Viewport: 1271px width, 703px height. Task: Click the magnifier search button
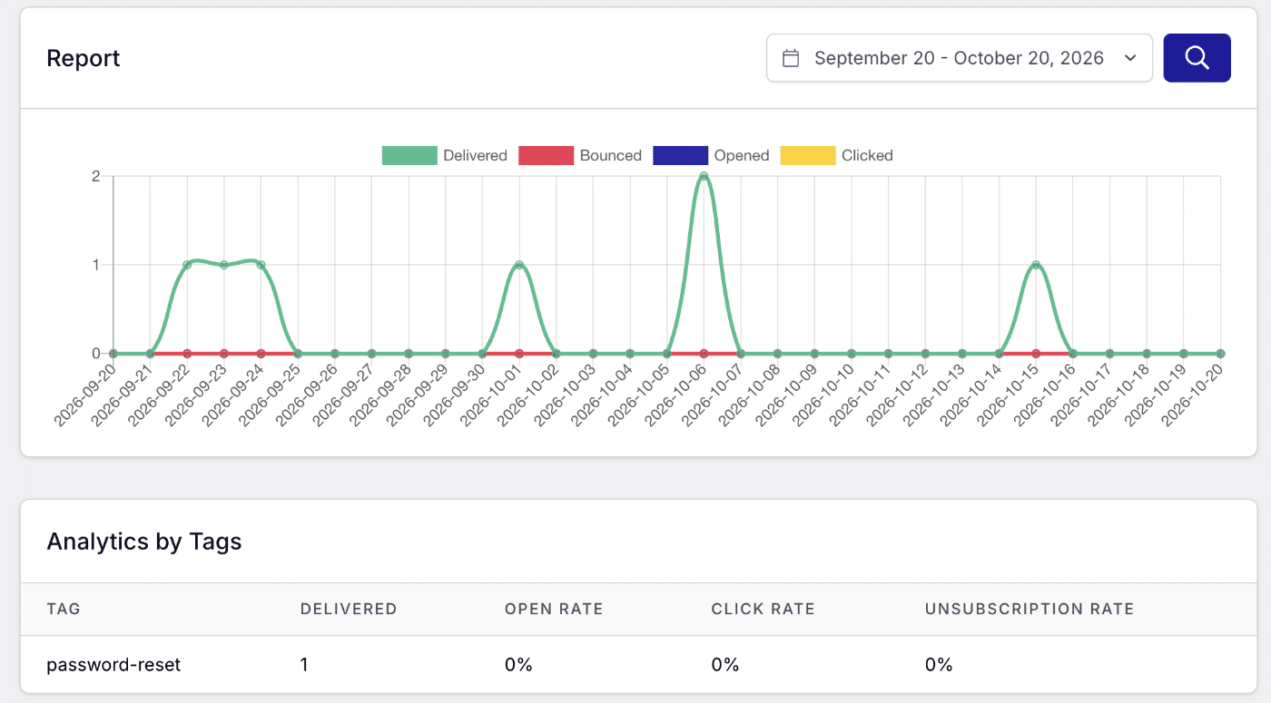1197,58
